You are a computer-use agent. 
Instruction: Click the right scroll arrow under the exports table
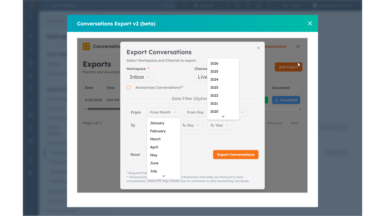[300, 109]
